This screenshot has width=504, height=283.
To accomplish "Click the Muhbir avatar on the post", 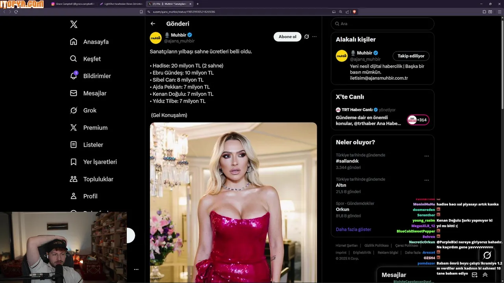I will (x=156, y=38).
